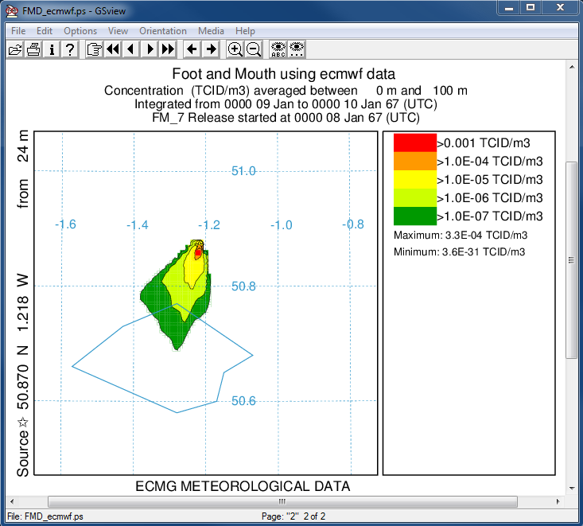The image size is (583, 526).
Task: Click the go back arrow icon
Action: (192, 49)
